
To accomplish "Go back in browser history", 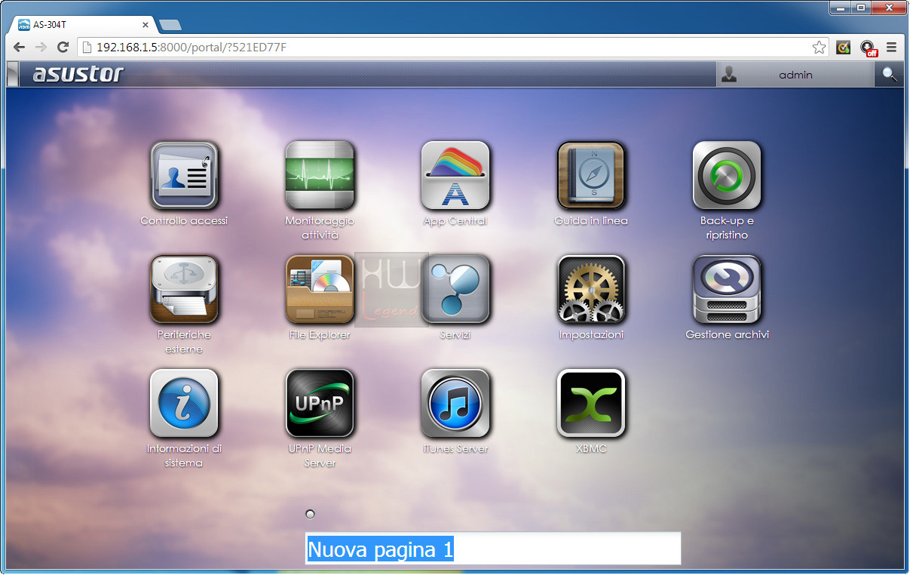I will 20,48.
